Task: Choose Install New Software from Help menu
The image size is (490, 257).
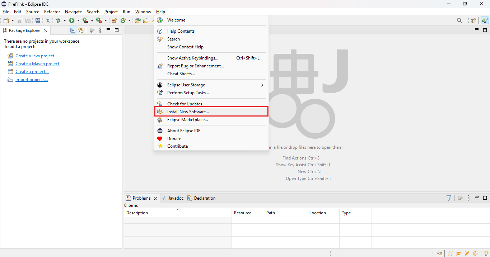Action: 211,112
